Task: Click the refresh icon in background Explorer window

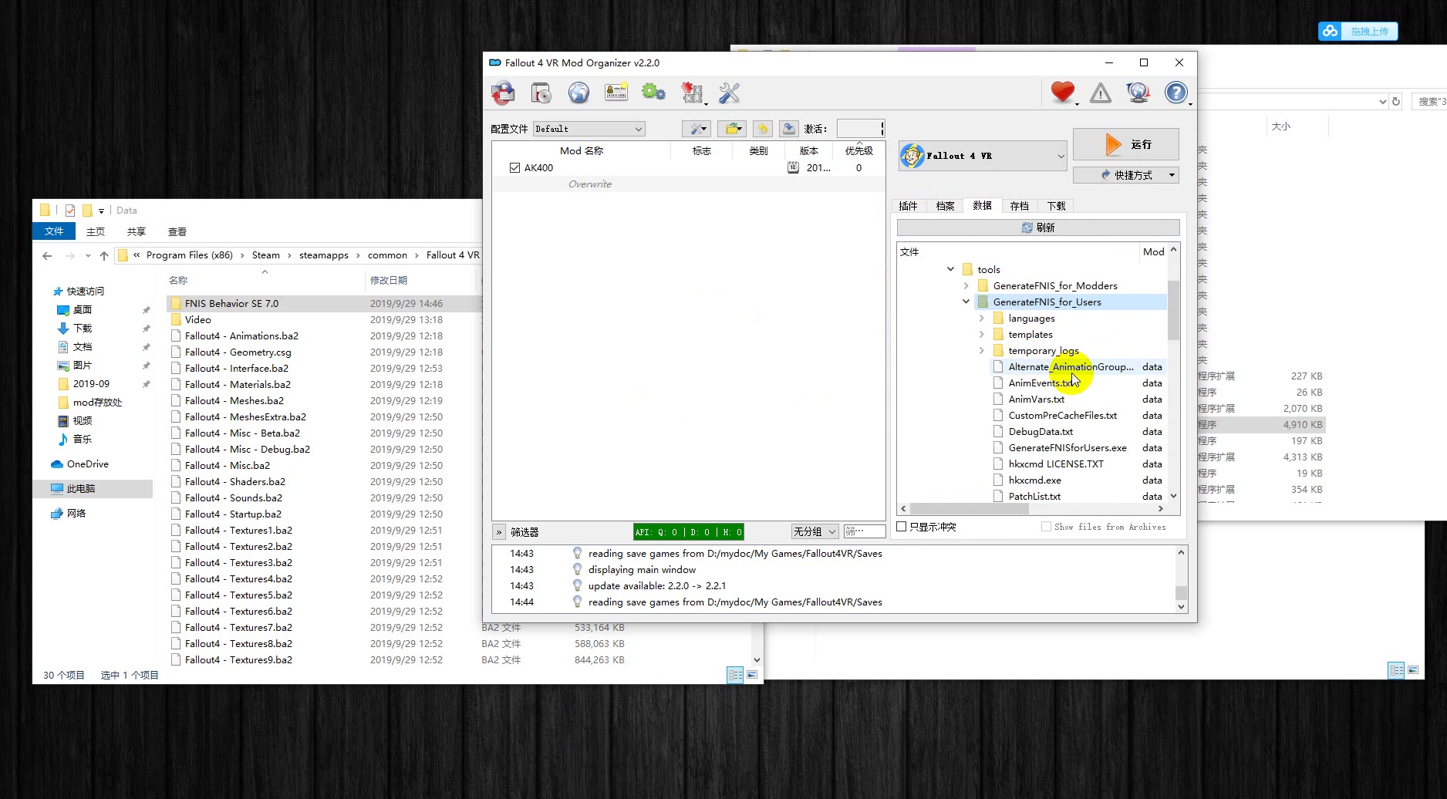Action: point(1395,101)
